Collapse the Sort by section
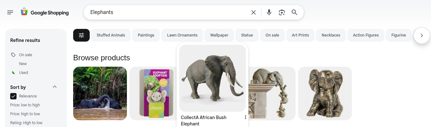This screenshot has height=127, width=431. [x=55, y=87]
